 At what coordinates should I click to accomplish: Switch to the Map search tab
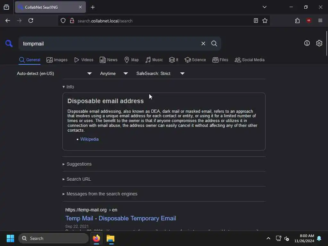(x=131, y=60)
